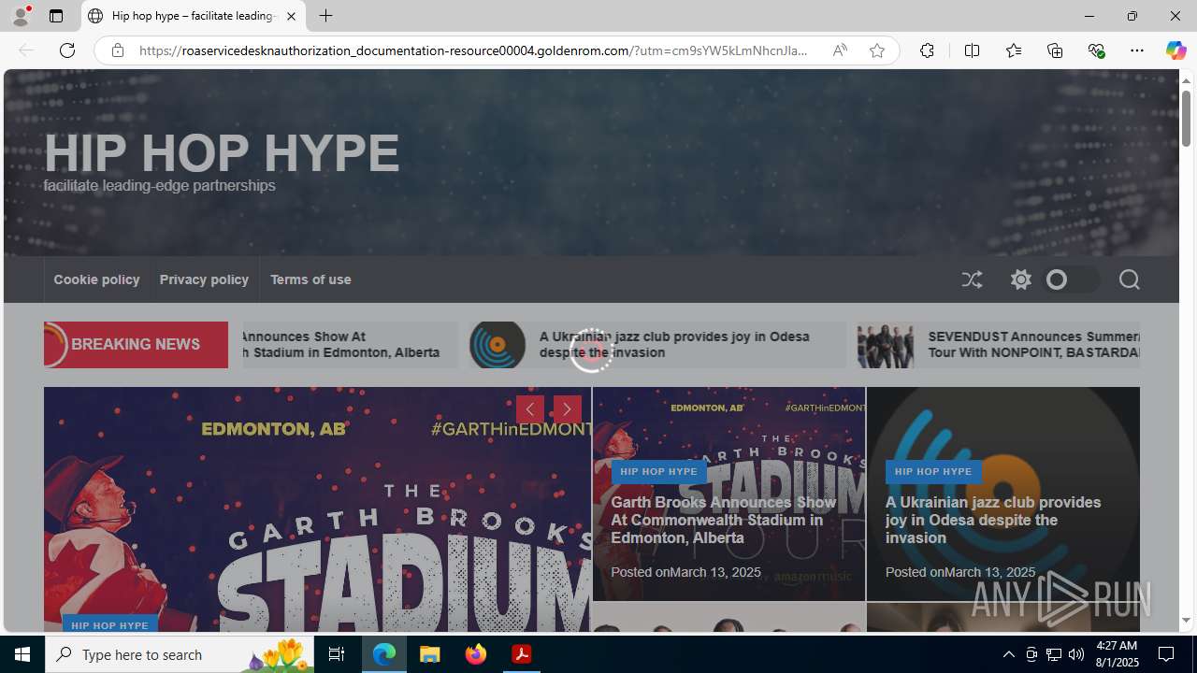1197x673 pixels.
Task: Open Settings and more menu
Action: [1137, 50]
